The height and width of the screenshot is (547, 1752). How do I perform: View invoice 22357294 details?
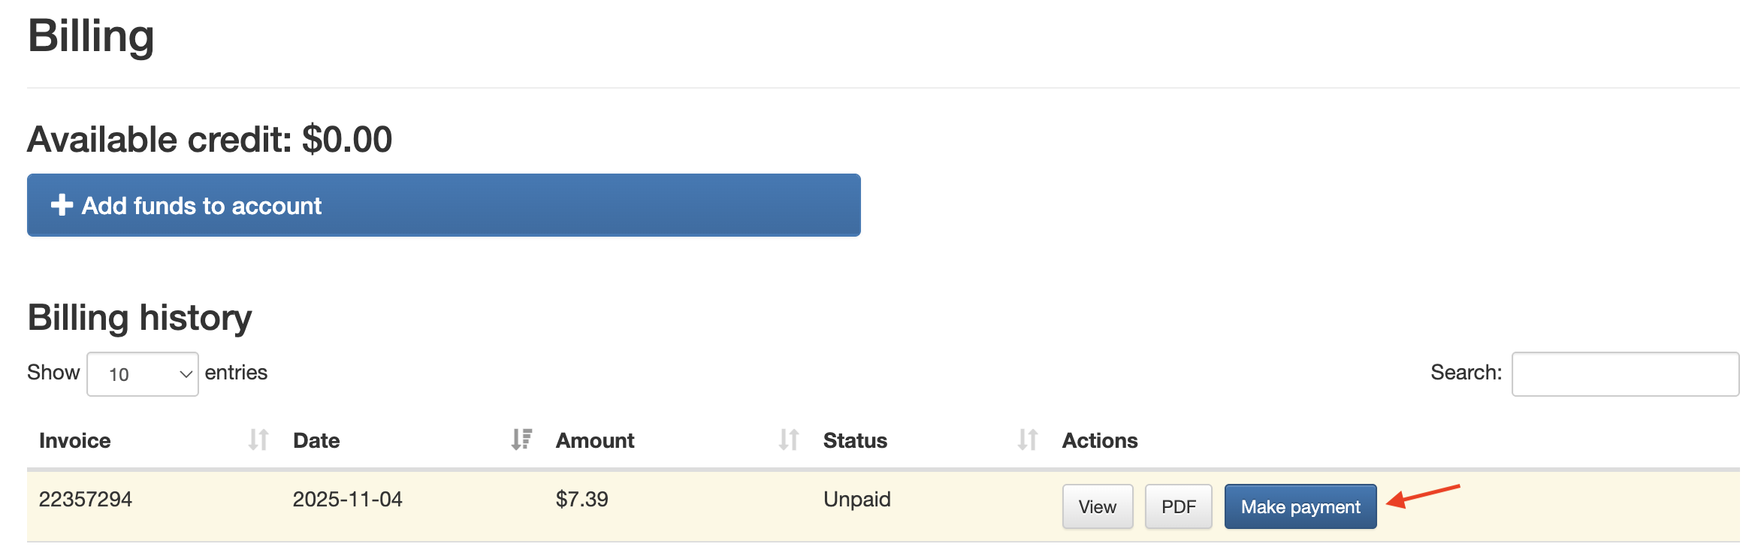click(x=1097, y=507)
